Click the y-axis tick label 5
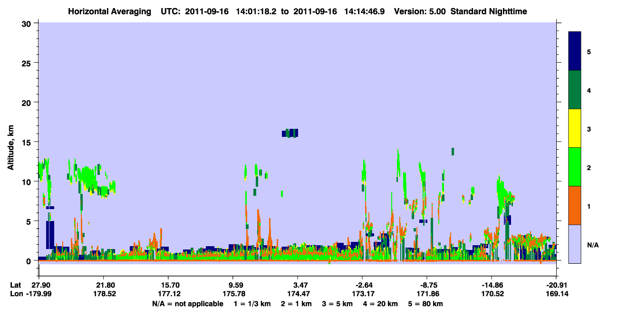 [x=30, y=221]
